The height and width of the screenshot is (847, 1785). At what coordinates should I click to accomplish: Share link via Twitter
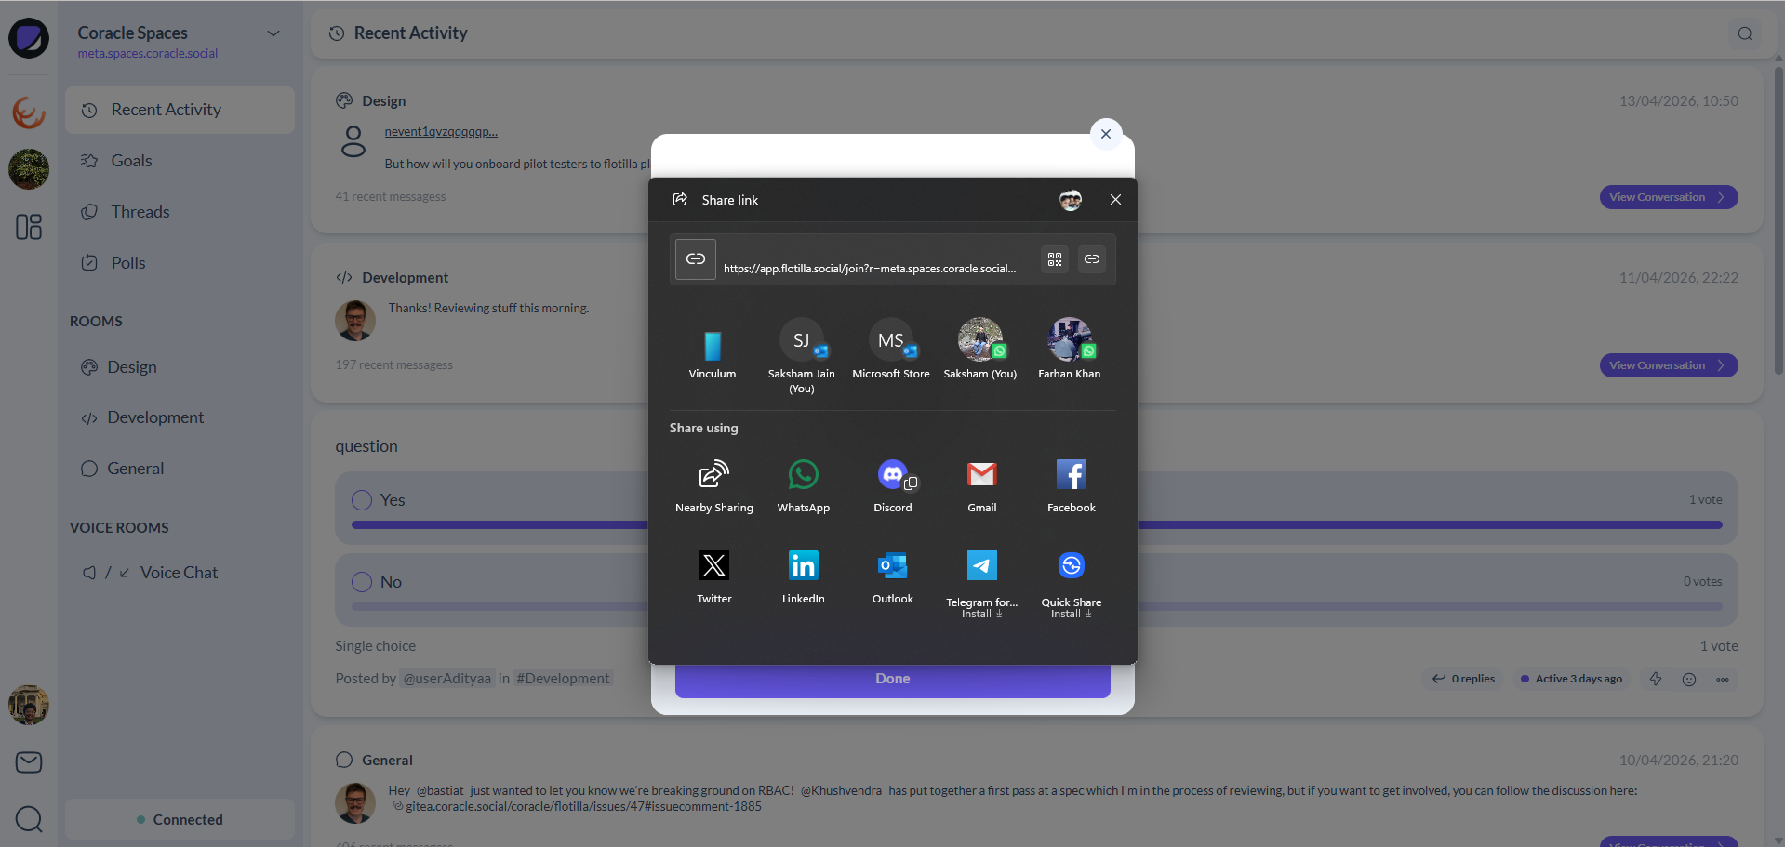713,577
